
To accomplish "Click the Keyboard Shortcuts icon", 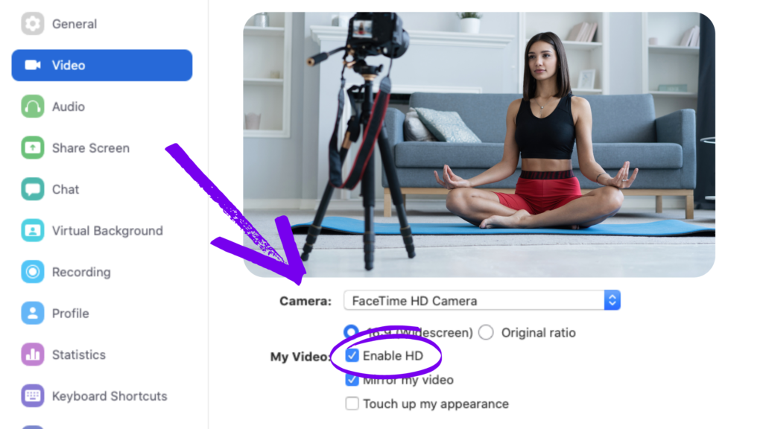I will tap(33, 395).
